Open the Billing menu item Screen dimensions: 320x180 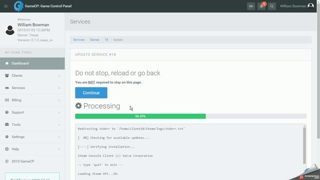coord(32,100)
